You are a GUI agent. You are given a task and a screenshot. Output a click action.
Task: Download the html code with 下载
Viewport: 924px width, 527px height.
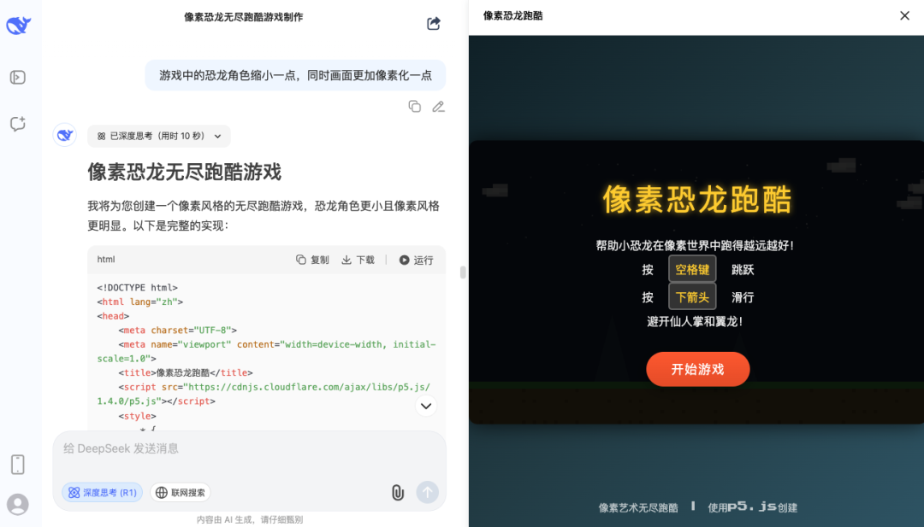[x=358, y=260]
